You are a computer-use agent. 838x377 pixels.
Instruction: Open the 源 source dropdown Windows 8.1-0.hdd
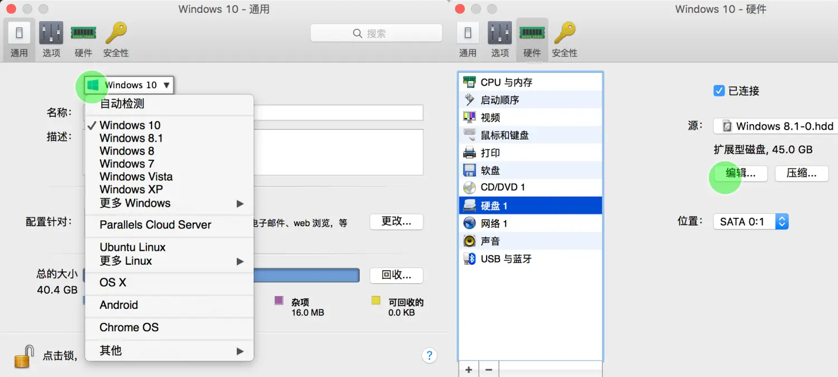[775, 126]
